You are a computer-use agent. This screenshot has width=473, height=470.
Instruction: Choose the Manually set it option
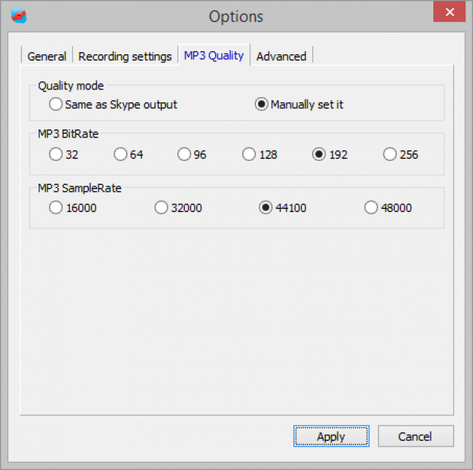pos(262,104)
